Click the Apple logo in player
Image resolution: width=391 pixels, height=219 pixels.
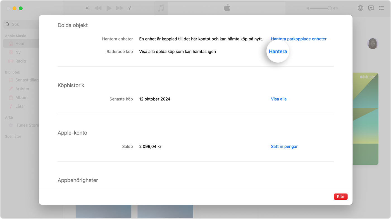pyautogui.click(x=227, y=8)
